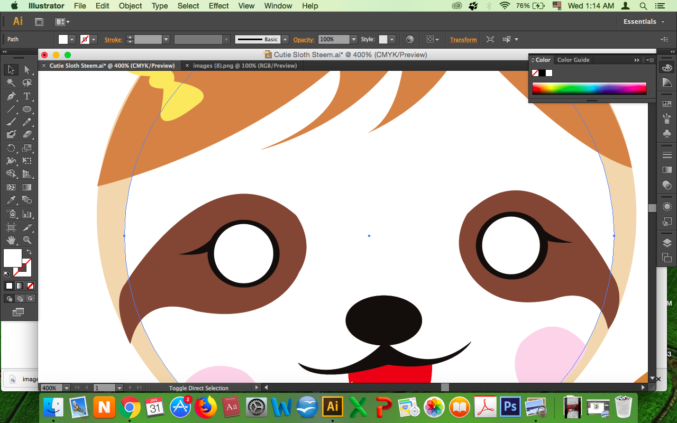Enable Draw Behind mode
This screenshot has width=677, height=423.
20,299
